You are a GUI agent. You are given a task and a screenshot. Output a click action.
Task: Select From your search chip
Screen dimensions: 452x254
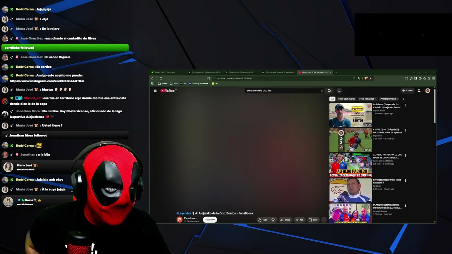click(346, 99)
